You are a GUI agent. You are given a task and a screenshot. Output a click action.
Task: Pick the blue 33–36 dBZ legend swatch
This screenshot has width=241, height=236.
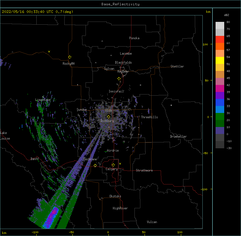(x=220, y=102)
